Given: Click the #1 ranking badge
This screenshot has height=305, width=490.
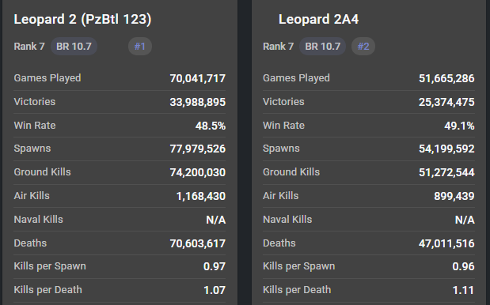Looking at the screenshot, I should tap(140, 47).
